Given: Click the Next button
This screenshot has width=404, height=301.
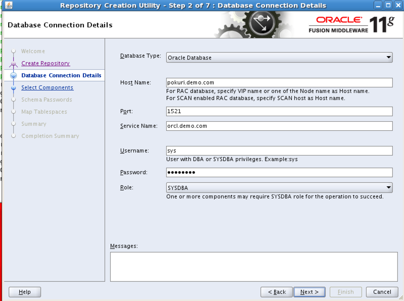Looking at the screenshot, I should [310, 292].
